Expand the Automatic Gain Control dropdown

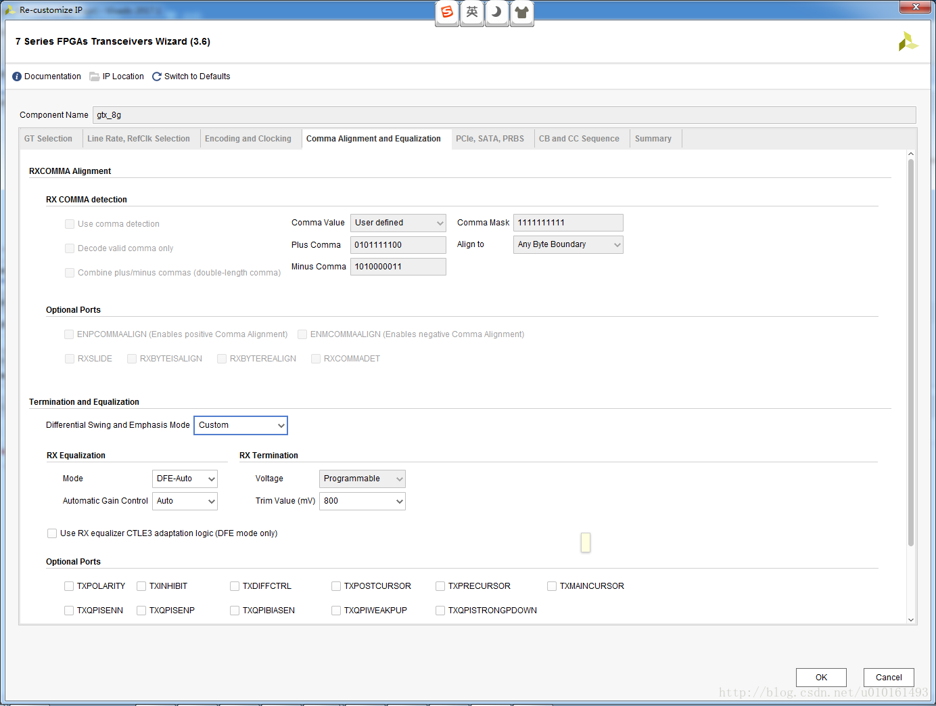tap(185, 501)
